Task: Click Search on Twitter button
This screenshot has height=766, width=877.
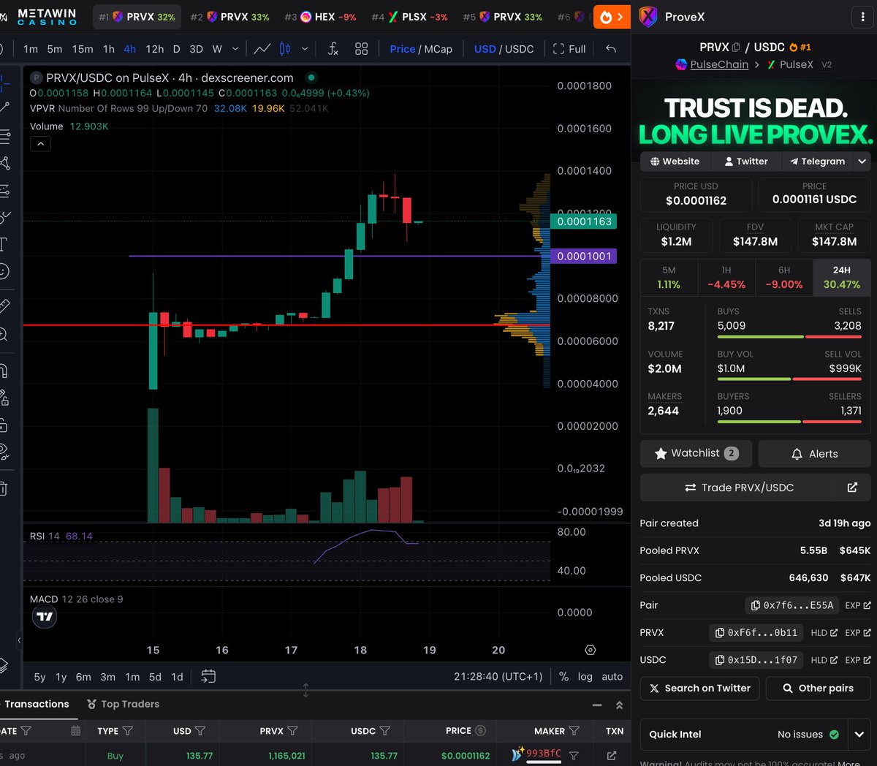Action: pyautogui.click(x=700, y=689)
